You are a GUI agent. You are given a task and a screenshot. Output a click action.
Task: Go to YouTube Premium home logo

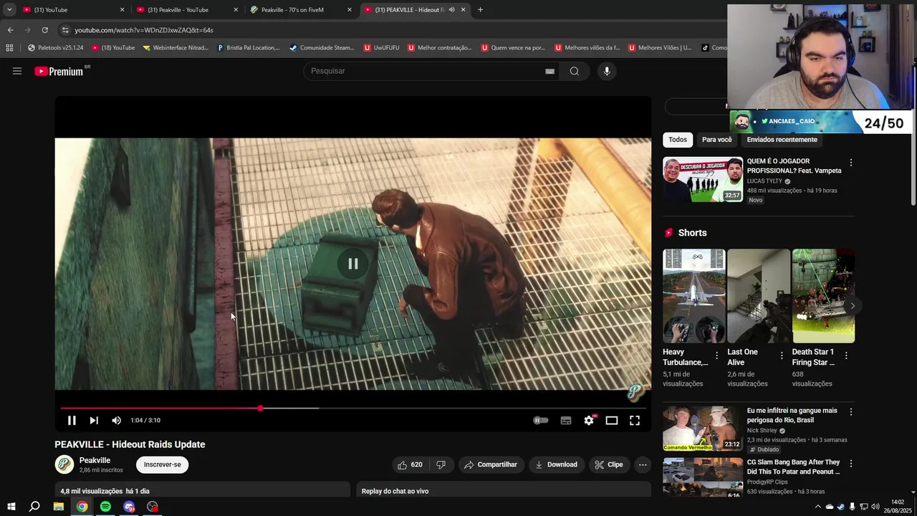point(60,71)
